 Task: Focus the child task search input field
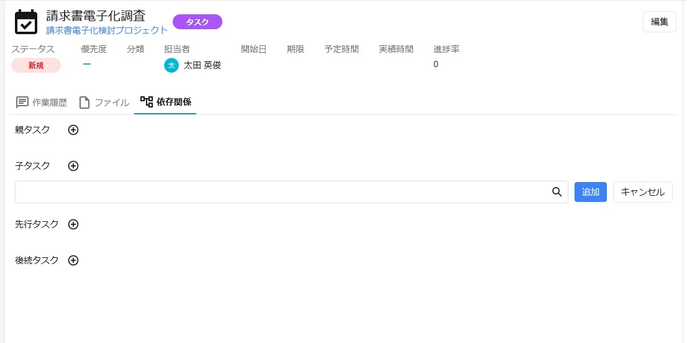point(280,192)
